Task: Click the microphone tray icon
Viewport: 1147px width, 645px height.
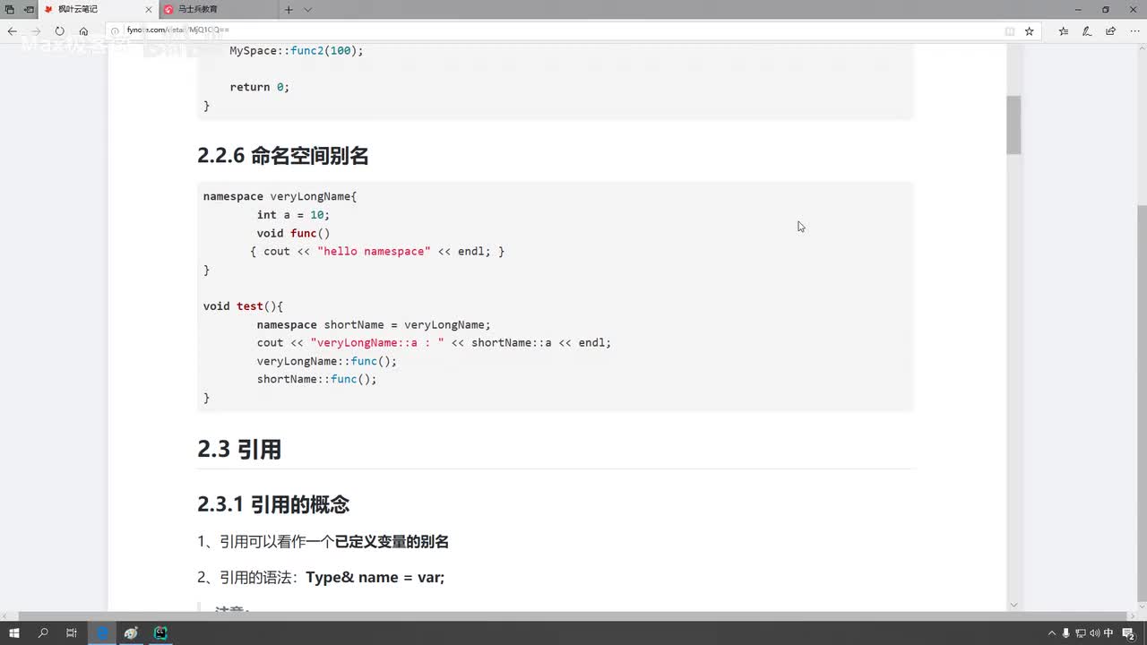Action: [1066, 632]
